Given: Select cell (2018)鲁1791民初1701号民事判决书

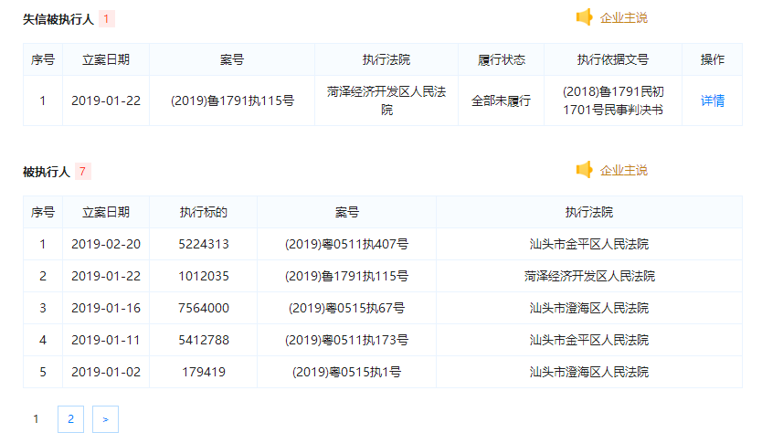Looking at the screenshot, I should click(613, 100).
